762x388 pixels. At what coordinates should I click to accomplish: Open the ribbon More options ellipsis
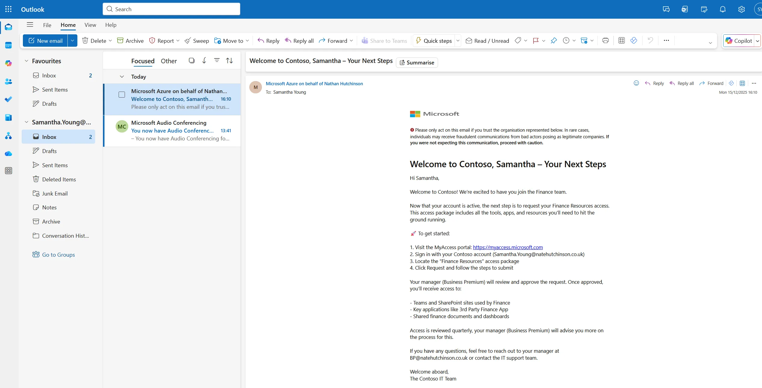pos(666,40)
